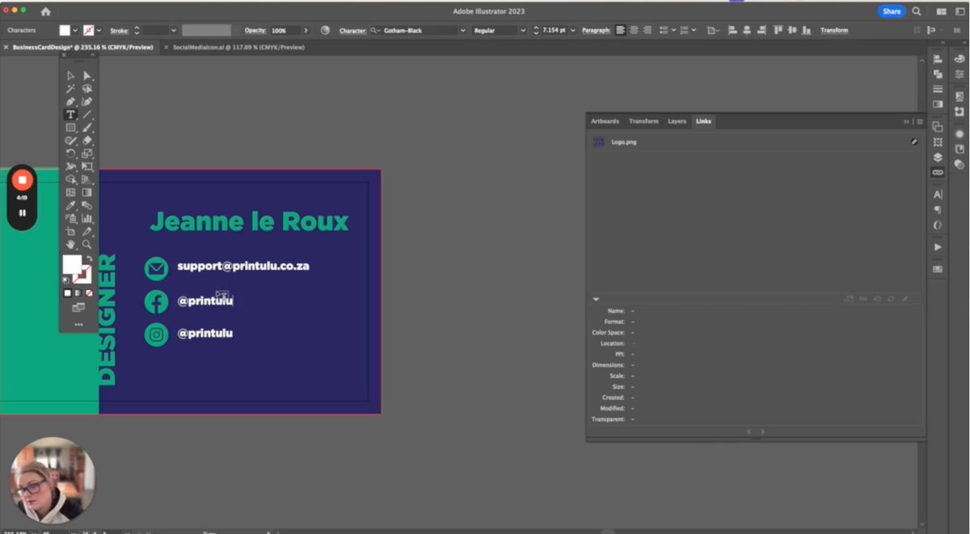This screenshot has height=534, width=970.
Task: Open the Links panel icon in dock
Action: [938, 172]
